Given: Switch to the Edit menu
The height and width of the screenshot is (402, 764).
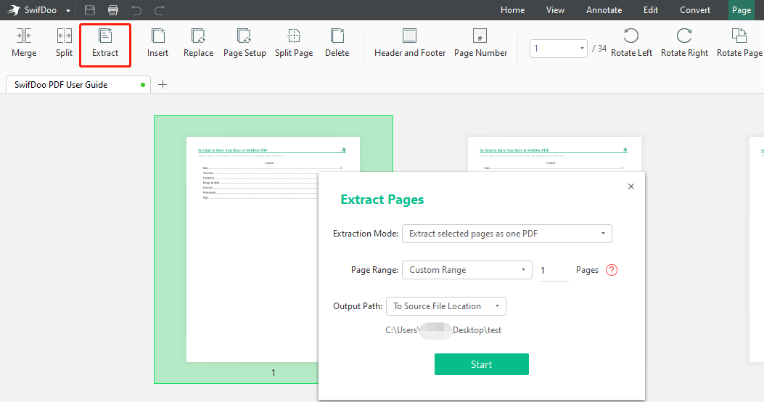Looking at the screenshot, I should click(651, 9).
